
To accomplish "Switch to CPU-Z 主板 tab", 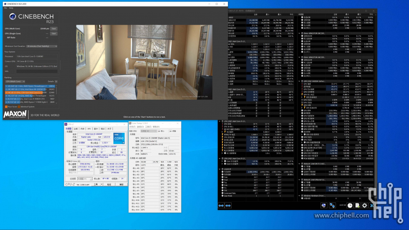I will click(x=76, y=129).
